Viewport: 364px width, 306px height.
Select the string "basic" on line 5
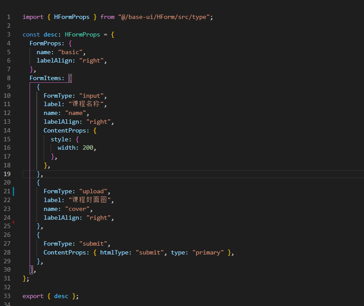[71, 52]
